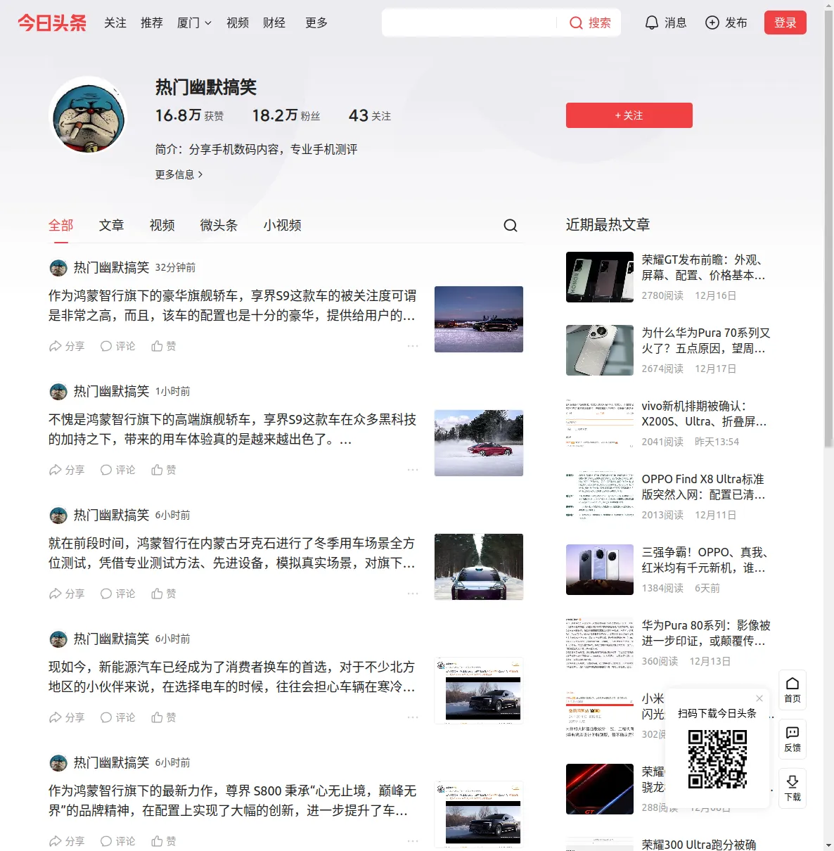The width and height of the screenshot is (834, 851).
Task: Comment on the 尊界 S800 post
Action: pos(118,841)
